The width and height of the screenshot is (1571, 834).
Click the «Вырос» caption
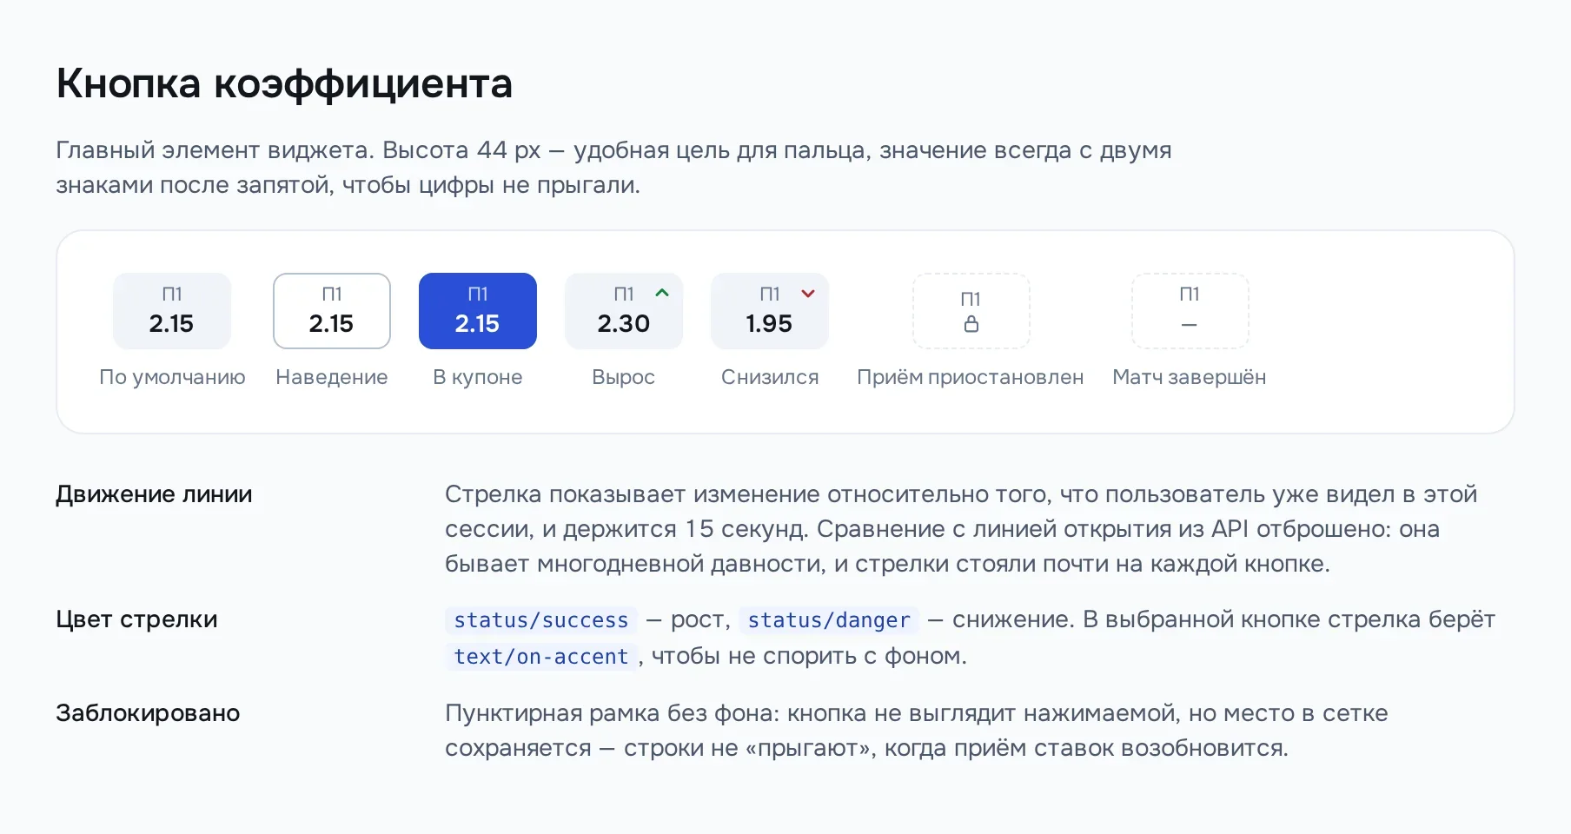pyautogui.click(x=624, y=377)
